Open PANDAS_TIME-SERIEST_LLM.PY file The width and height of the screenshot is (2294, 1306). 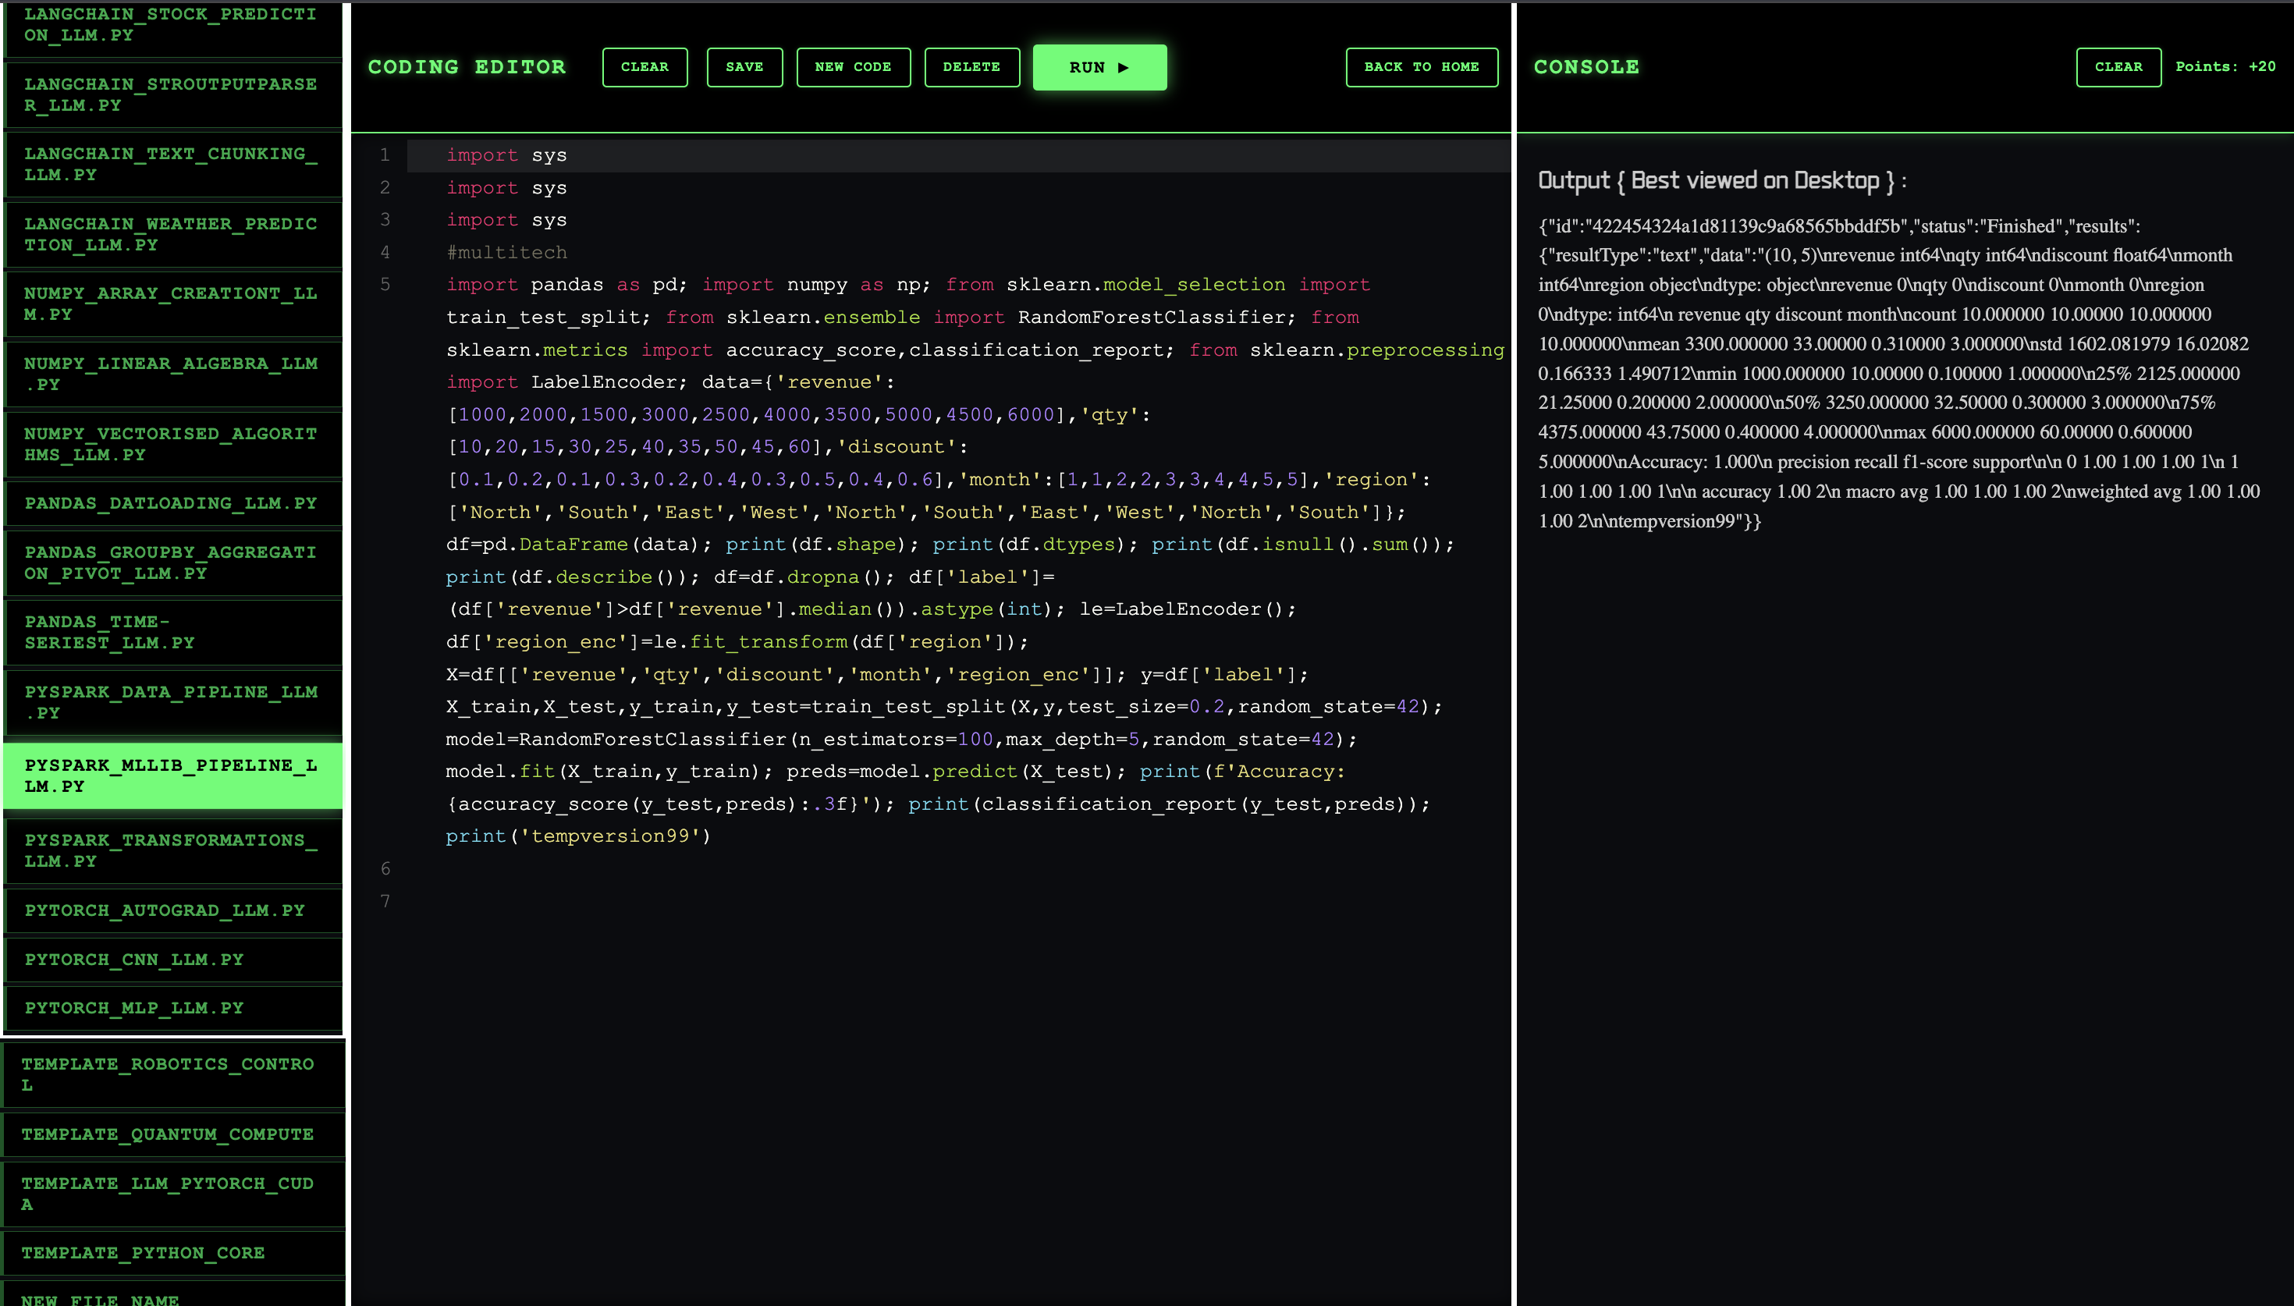coord(173,633)
